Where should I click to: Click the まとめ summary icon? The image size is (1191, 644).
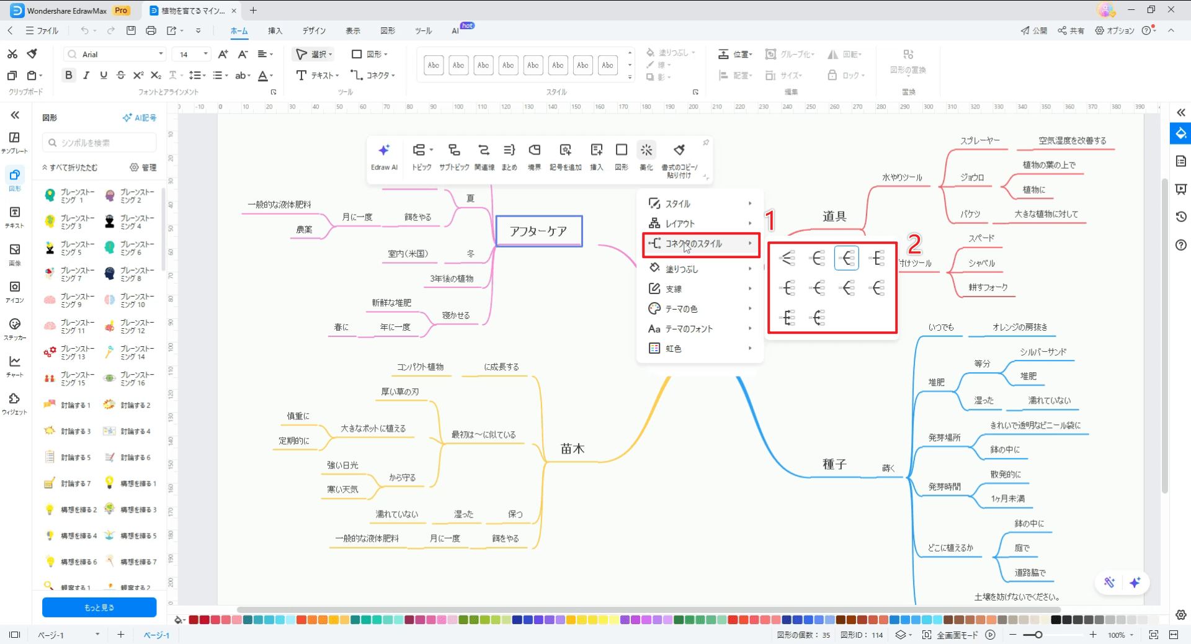[x=509, y=150]
